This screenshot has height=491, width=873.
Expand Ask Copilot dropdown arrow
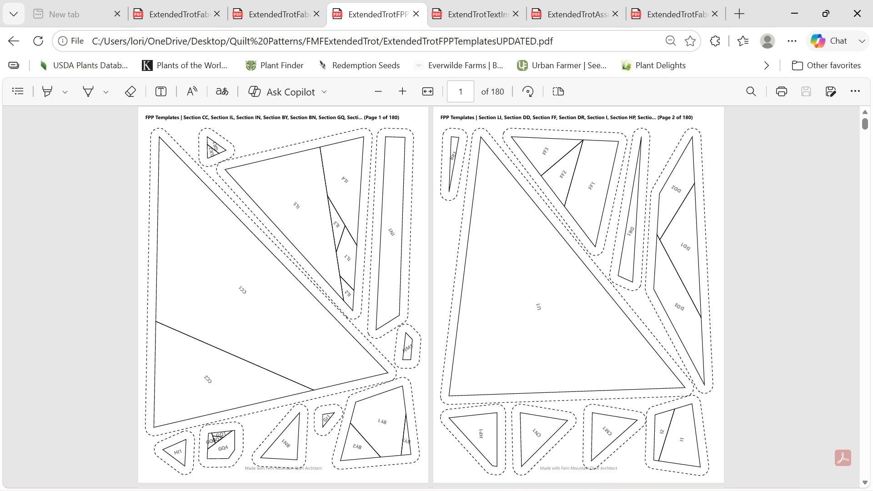[324, 92]
